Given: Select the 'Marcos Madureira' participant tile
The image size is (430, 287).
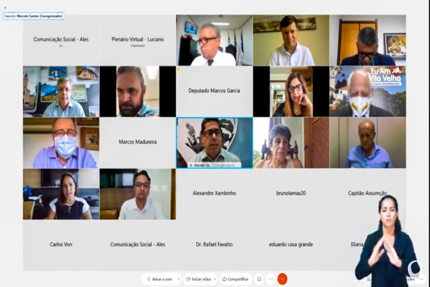Looking at the screenshot, I should coord(138,143).
